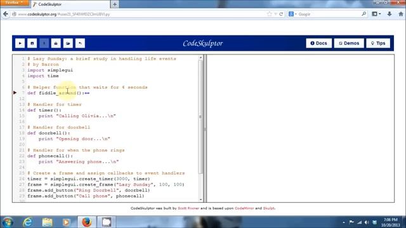Choose search engine via Google icon dropdown
This screenshot has height=228, width=406.
292,14
